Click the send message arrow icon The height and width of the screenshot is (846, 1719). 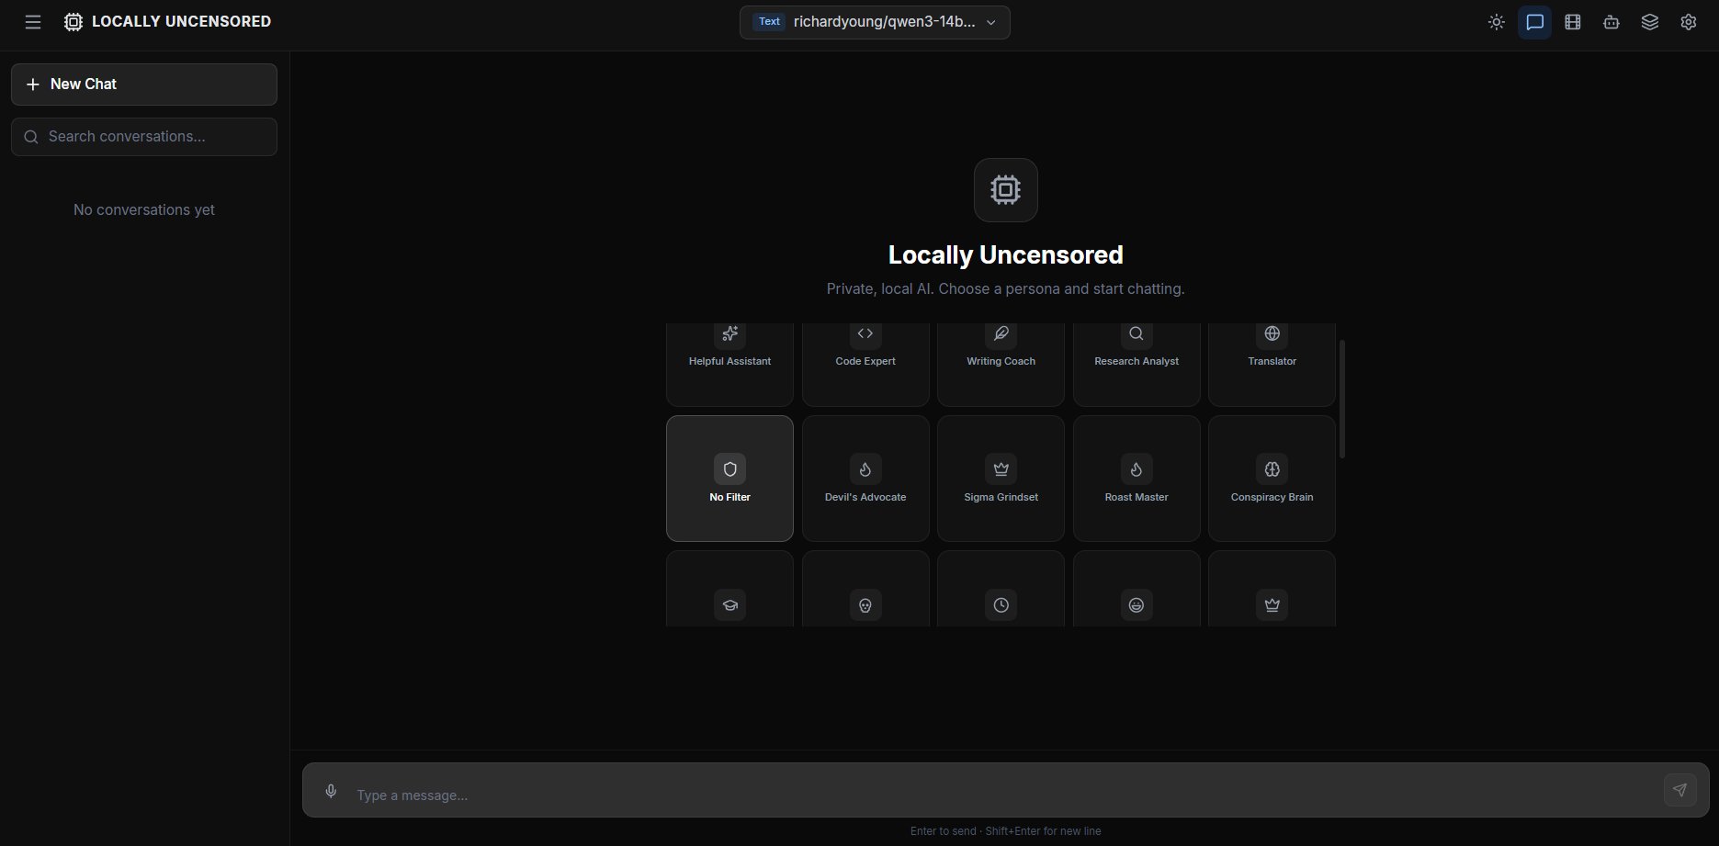point(1681,790)
